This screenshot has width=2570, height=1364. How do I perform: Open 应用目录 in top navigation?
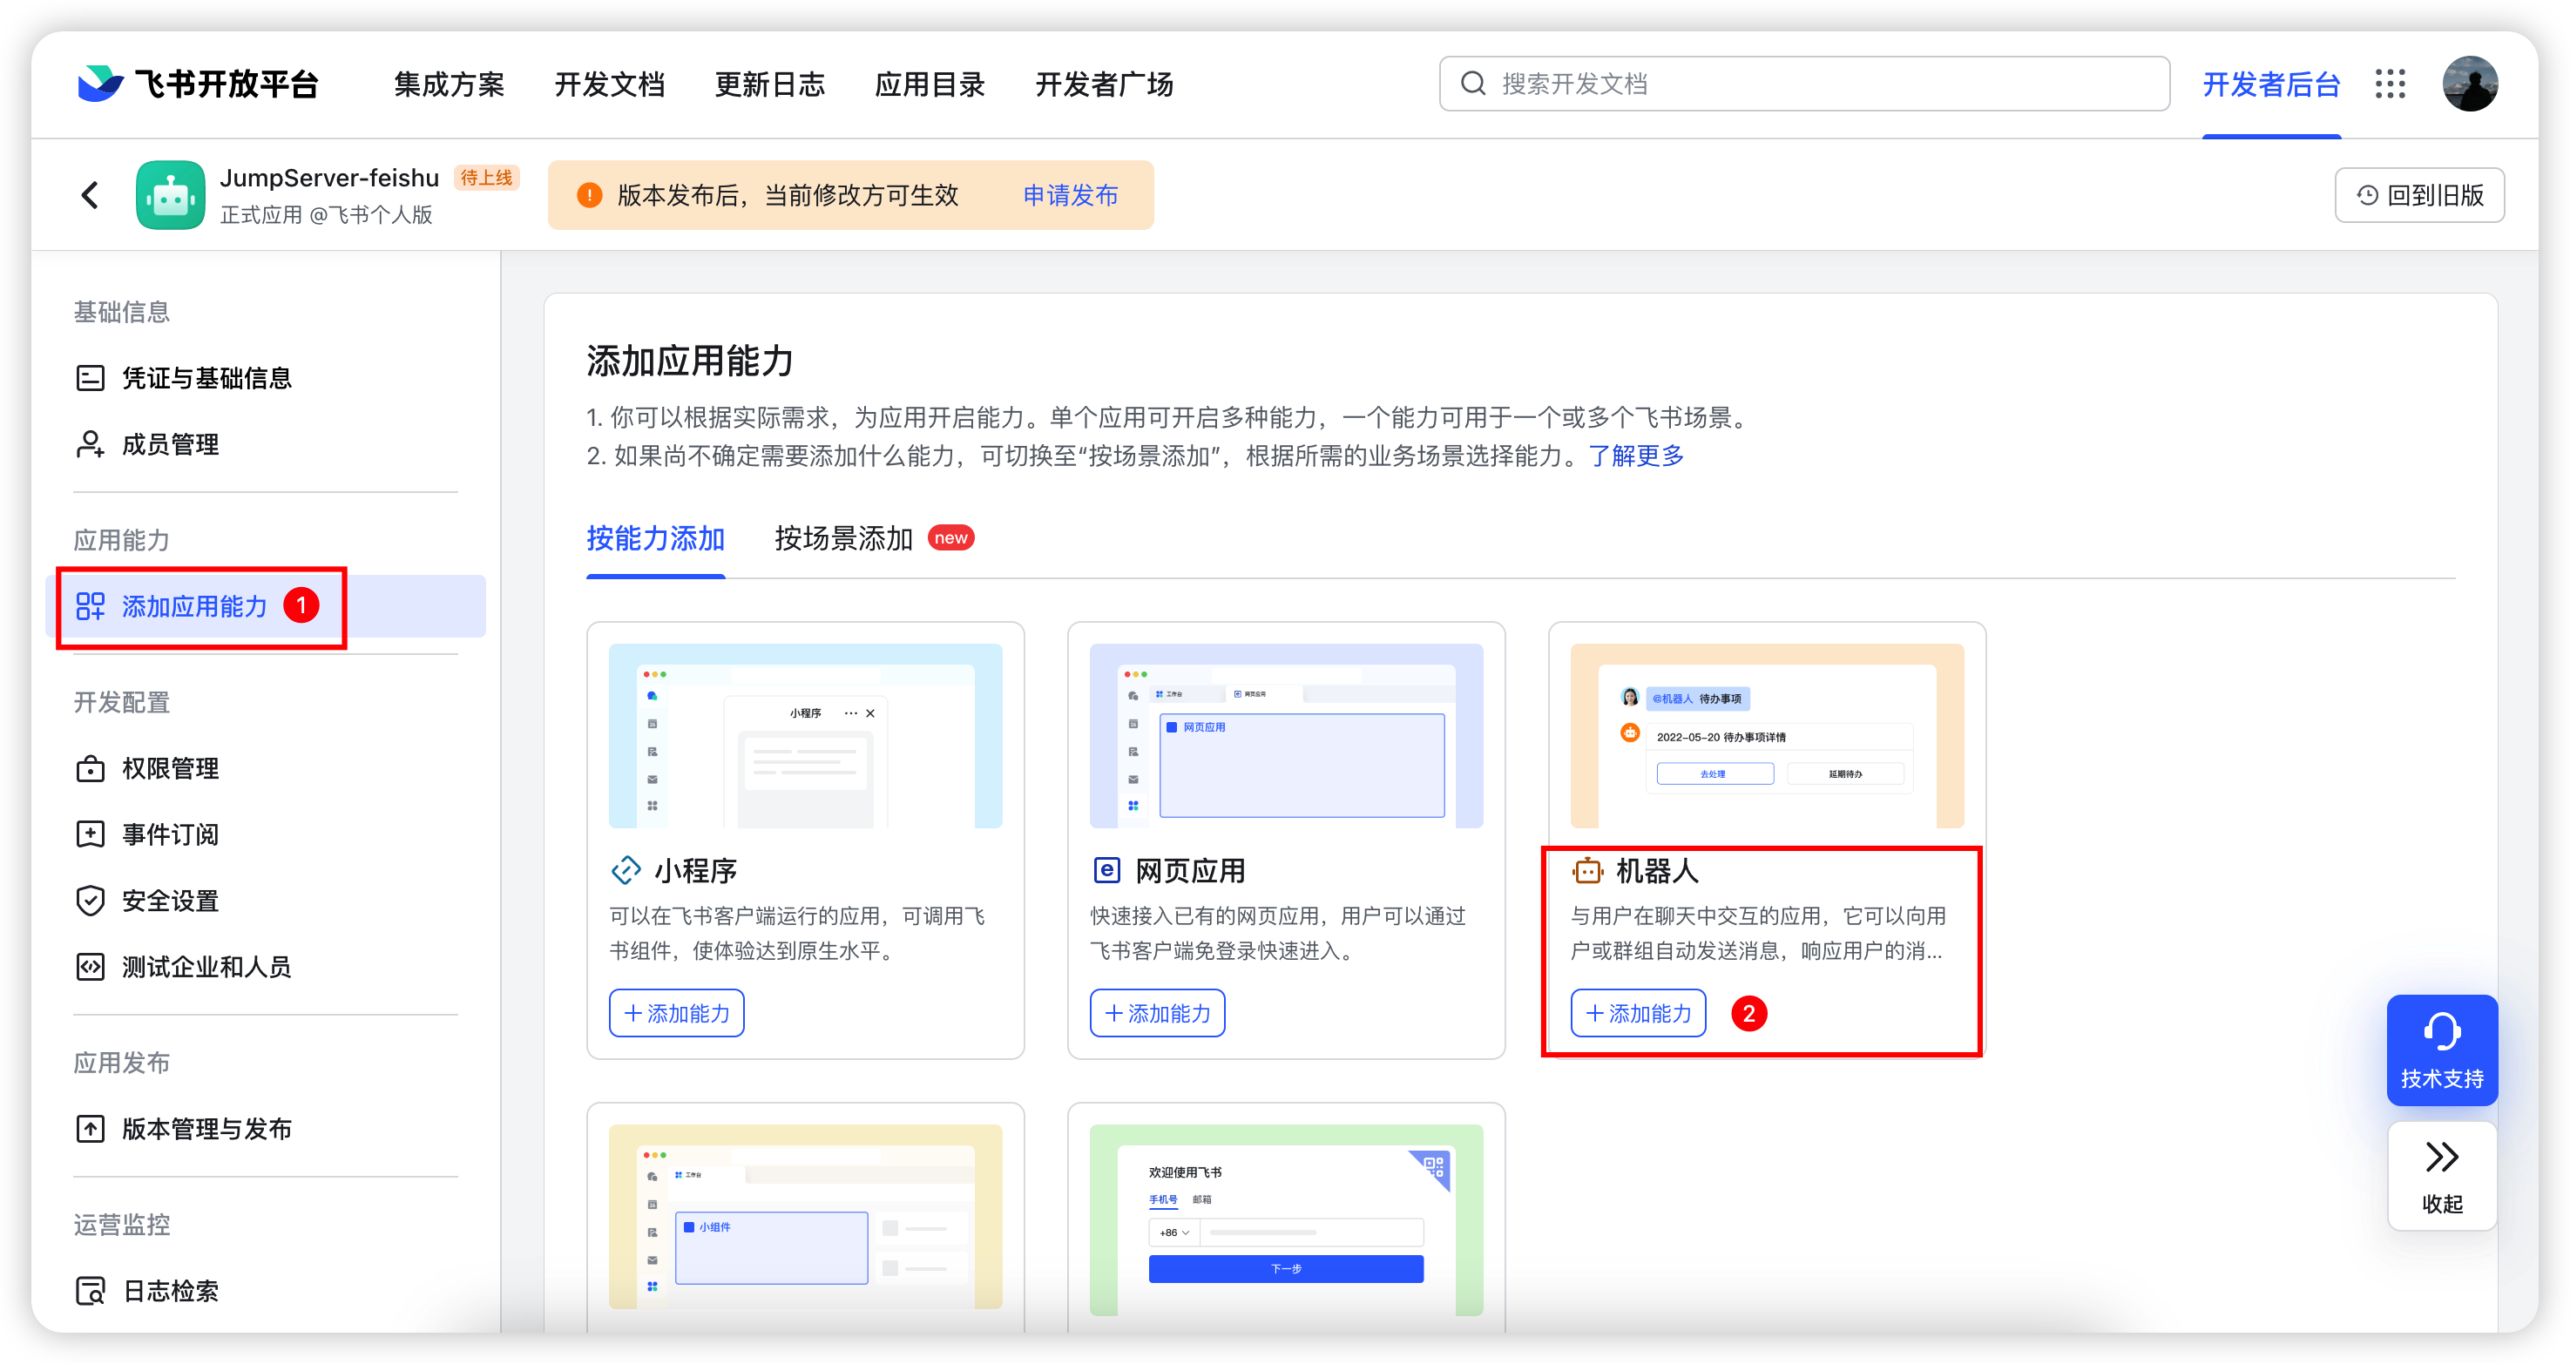point(930,84)
